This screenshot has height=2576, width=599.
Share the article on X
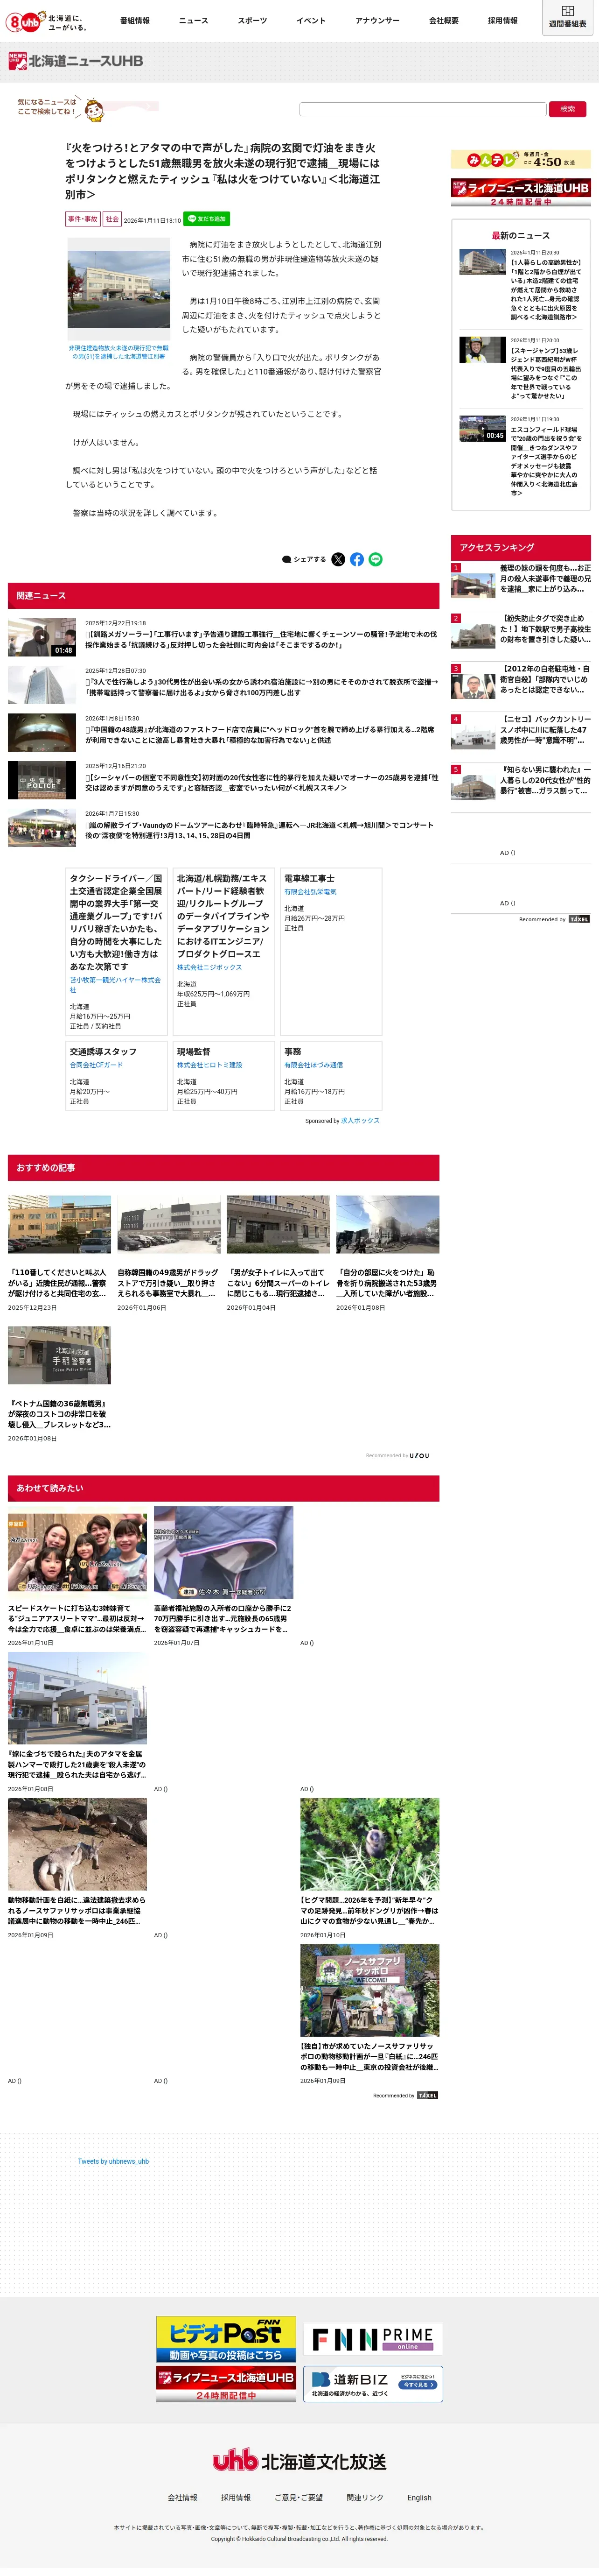[x=337, y=559]
